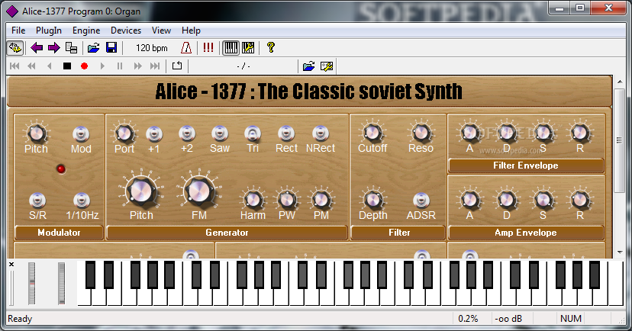Viewport: 632px width, 331px height.
Task: Click the 120 bpm tempo field
Action: tap(152, 48)
